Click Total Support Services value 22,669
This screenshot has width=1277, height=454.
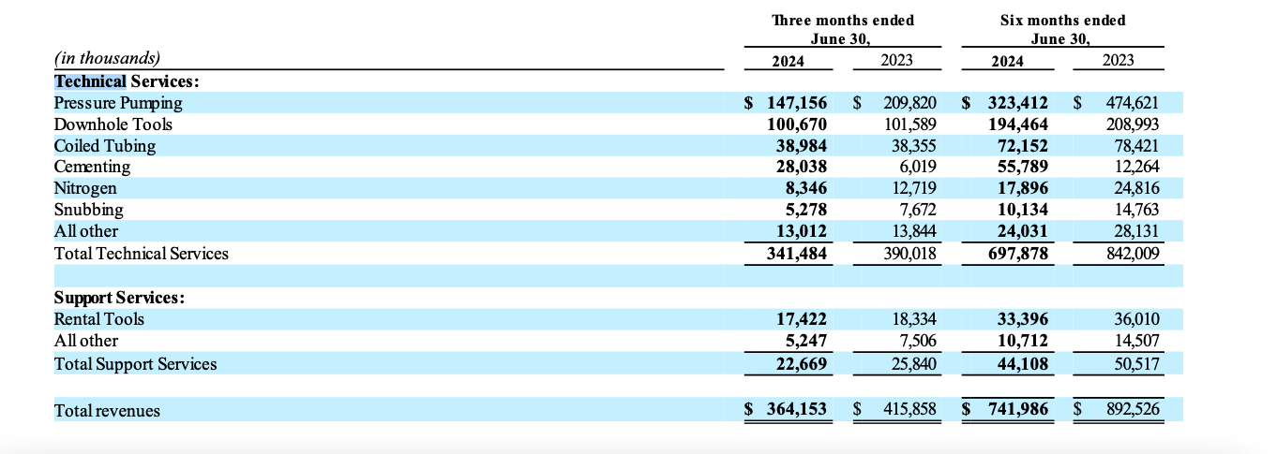coord(802,364)
